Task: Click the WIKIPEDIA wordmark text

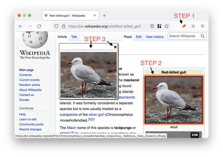Action: 35,53
